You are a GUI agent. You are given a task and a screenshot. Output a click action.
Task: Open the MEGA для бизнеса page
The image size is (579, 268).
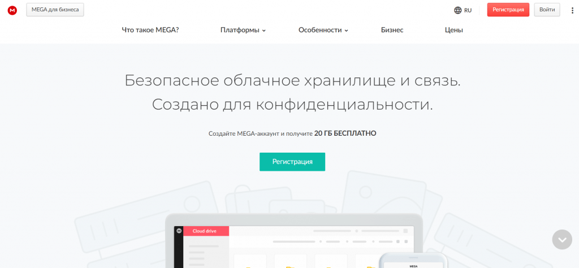(55, 10)
